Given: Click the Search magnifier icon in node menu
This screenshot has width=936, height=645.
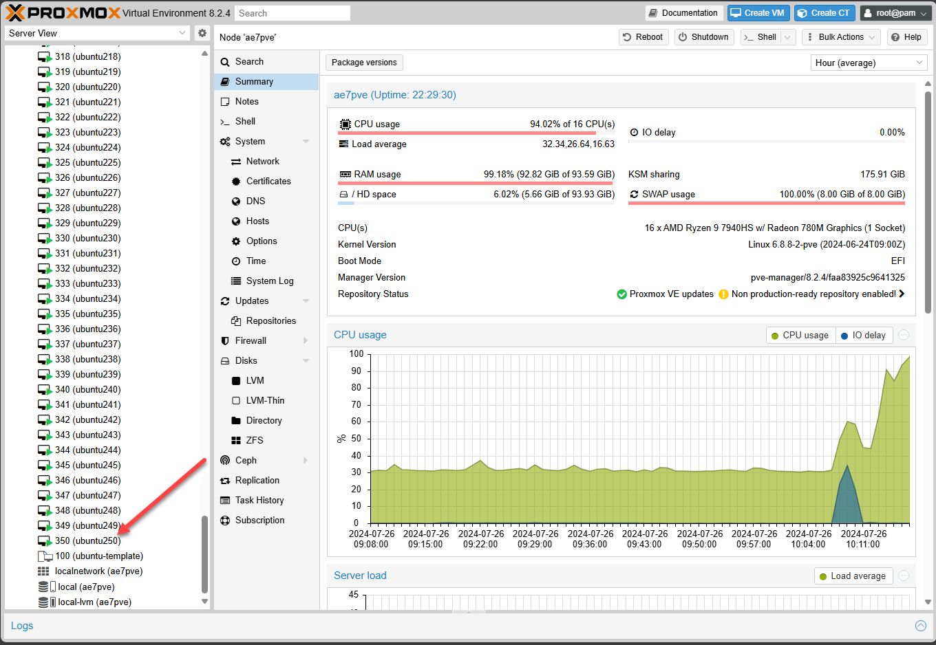Looking at the screenshot, I should [225, 62].
